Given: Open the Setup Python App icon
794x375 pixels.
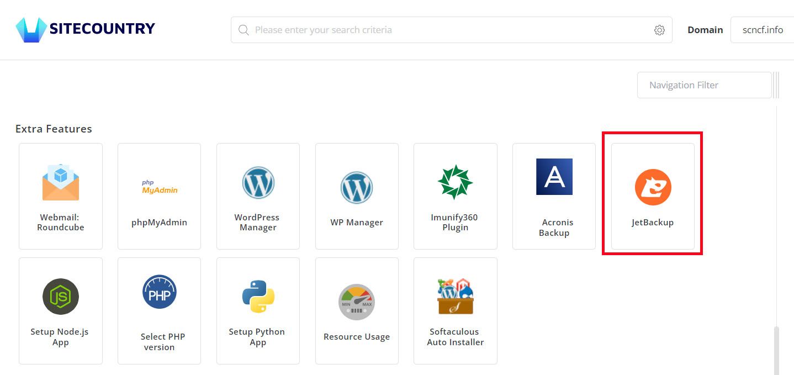Looking at the screenshot, I should 258,297.
